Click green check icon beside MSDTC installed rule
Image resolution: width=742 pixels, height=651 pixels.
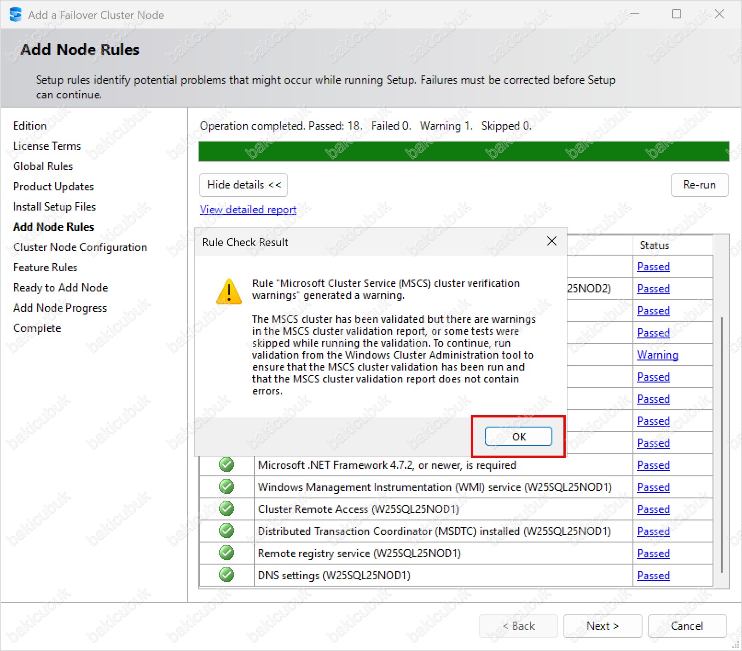tap(226, 531)
